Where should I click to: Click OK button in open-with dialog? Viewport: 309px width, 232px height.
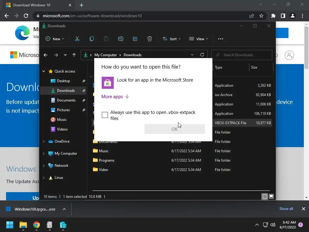(x=175, y=129)
